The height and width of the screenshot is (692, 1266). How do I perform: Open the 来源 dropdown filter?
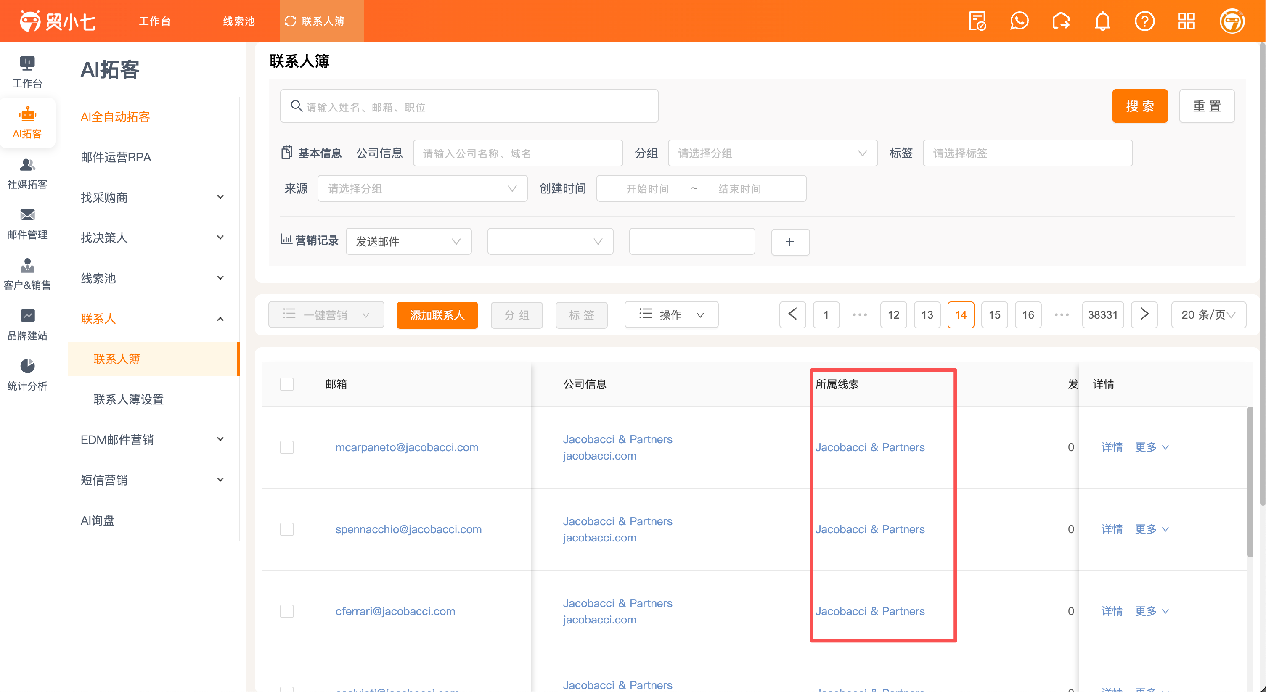[422, 189]
